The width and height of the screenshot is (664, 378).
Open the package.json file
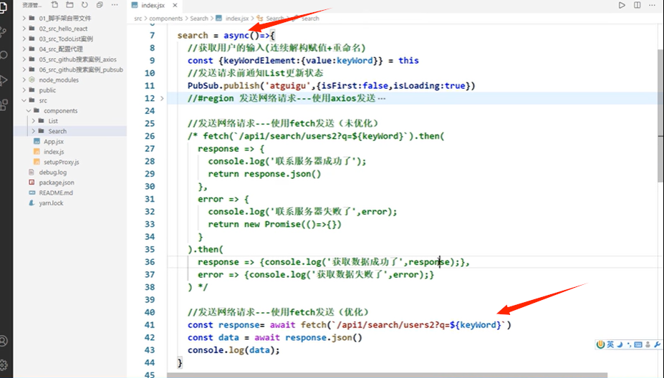57,183
